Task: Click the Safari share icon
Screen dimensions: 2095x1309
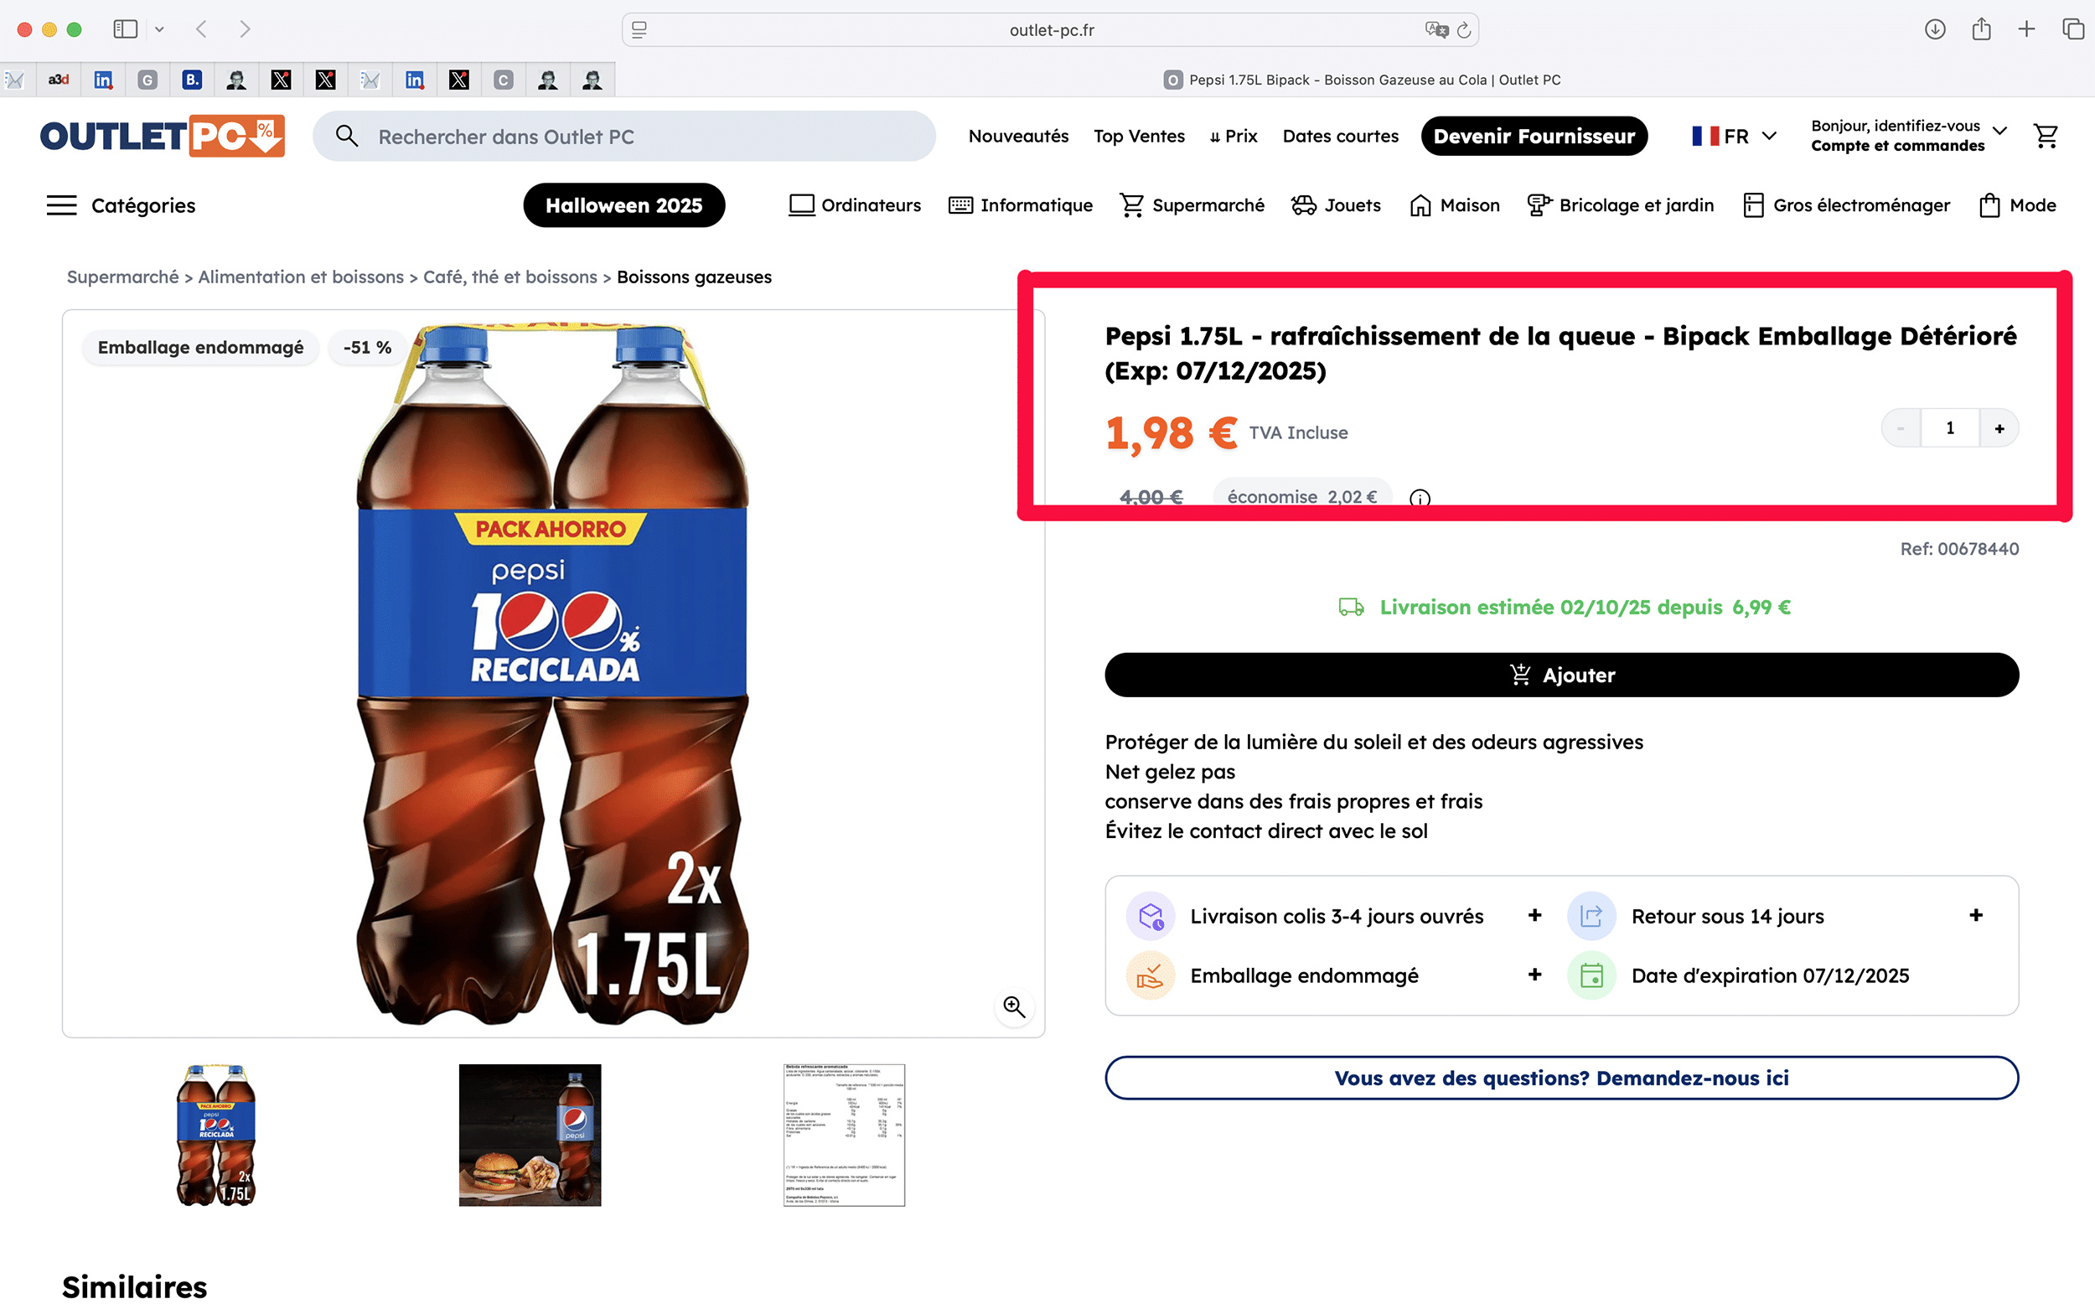Action: pyautogui.click(x=1981, y=29)
